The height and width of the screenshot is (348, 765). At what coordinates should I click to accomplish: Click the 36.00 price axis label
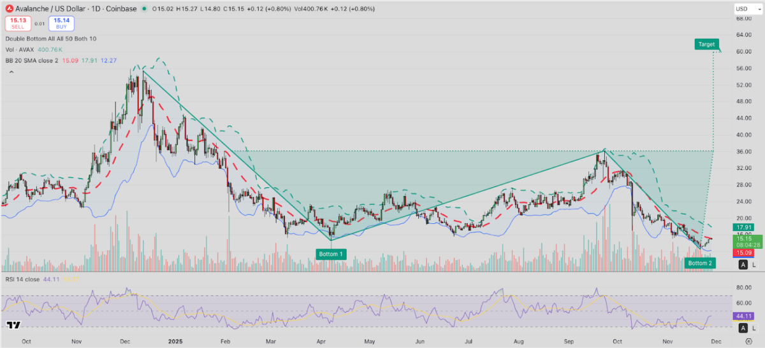(x=744, y=151)
